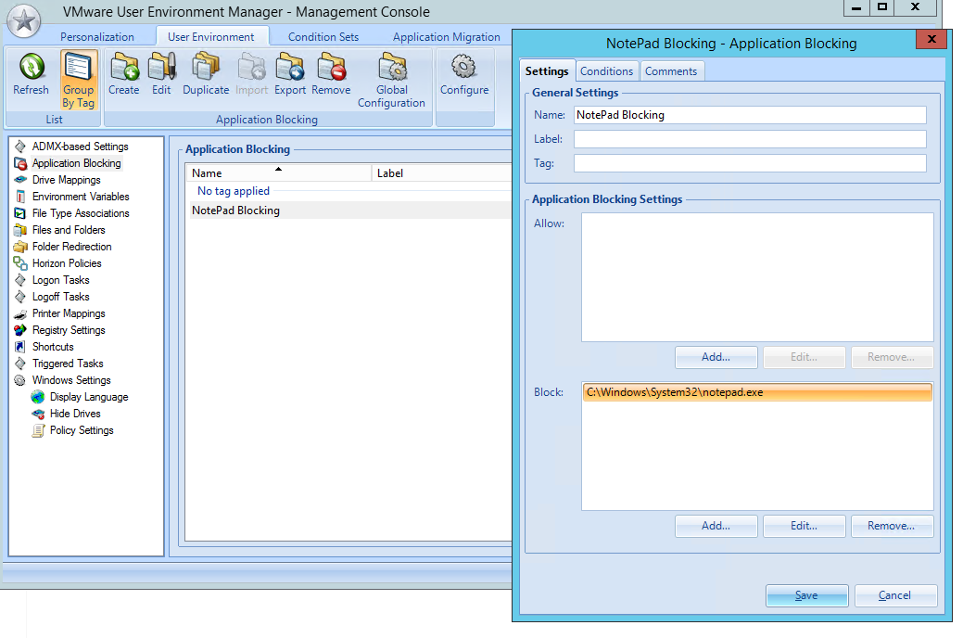Click the No tag applied group header

pyautogui.click(x=234, y=190)
